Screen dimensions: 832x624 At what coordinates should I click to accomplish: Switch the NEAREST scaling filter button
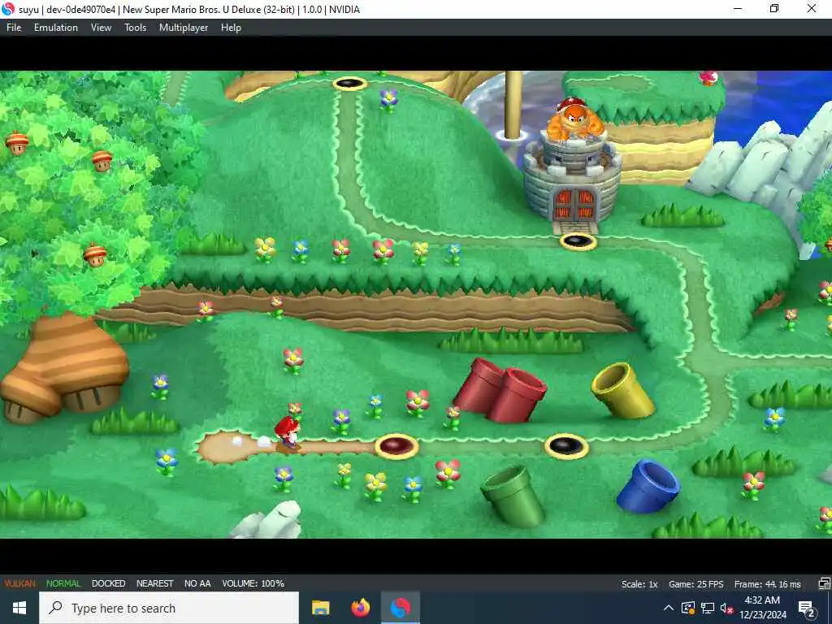(x=154, y=583)
